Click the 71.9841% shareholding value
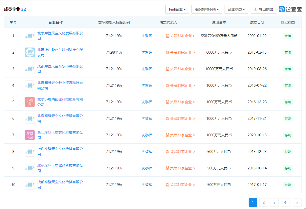The width and height of the screenshot is (306, 209). point(114,52)
